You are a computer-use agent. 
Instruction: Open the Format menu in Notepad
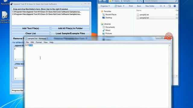click(x=39, y=42)
